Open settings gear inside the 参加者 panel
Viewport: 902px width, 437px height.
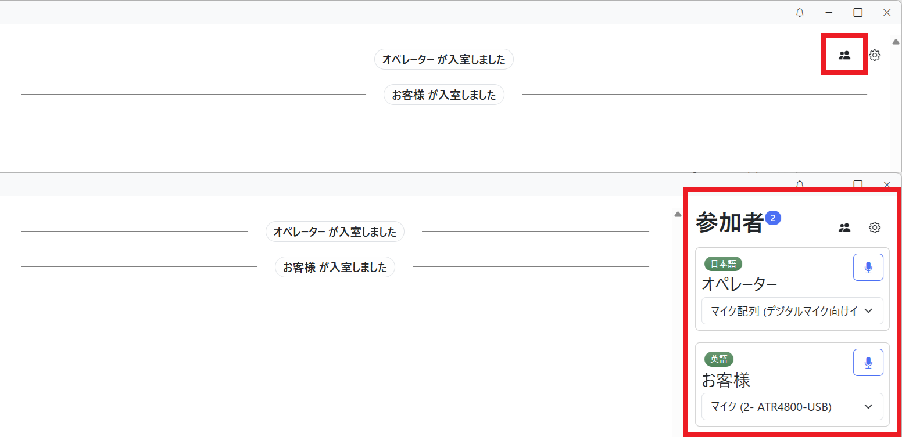[x=875, y=227]
